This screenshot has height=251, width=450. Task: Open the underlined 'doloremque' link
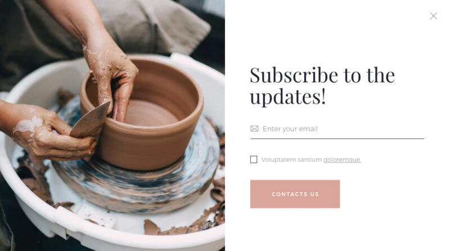(x=342, y=160)
